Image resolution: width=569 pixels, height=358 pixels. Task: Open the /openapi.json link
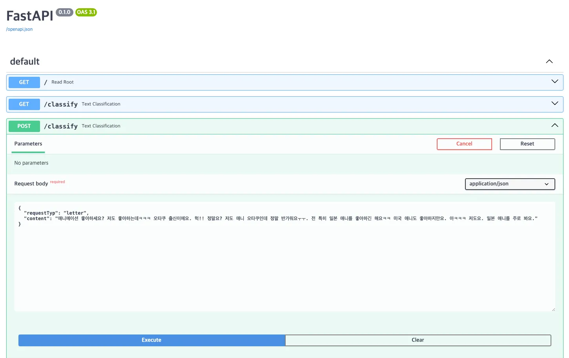pos(19,29)
